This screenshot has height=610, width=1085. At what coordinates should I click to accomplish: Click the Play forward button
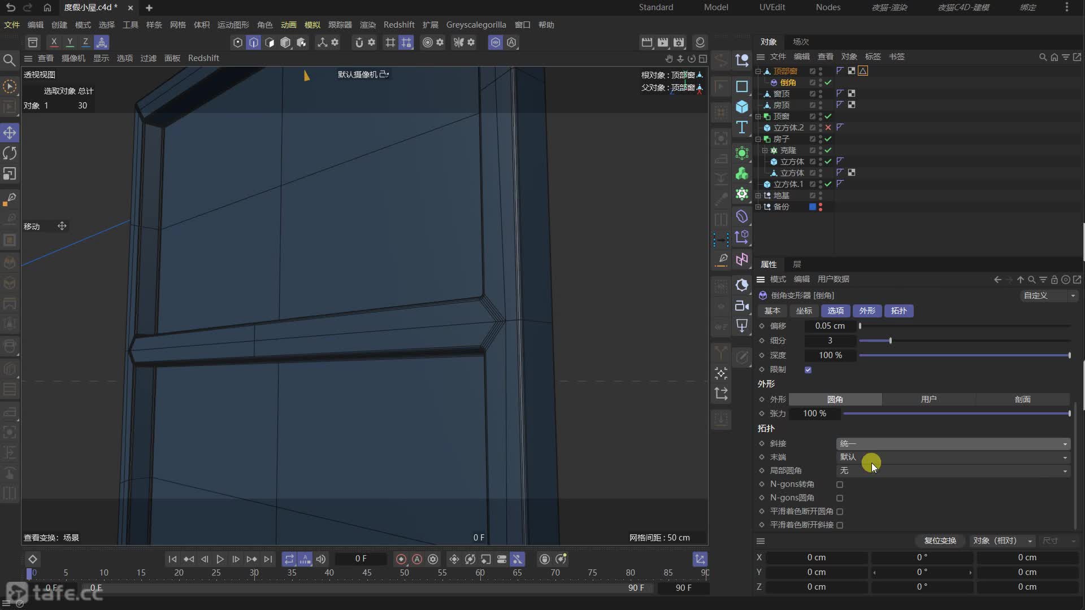click(x=220, y=559)
